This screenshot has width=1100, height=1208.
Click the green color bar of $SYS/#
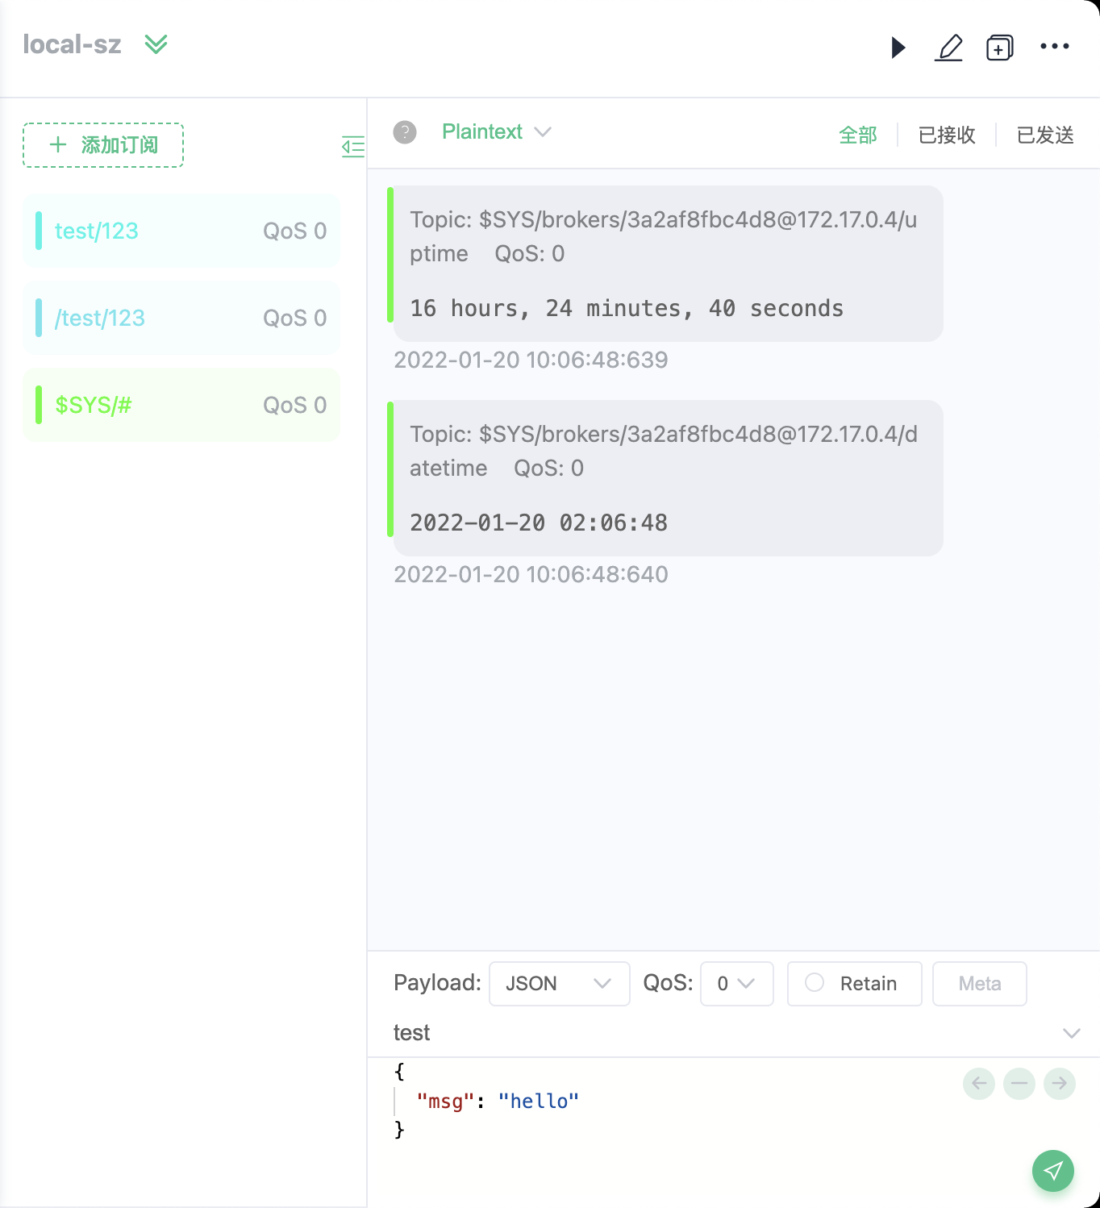pos(39,405)
